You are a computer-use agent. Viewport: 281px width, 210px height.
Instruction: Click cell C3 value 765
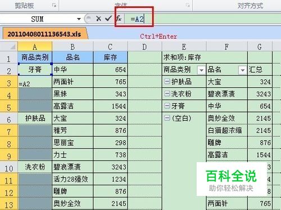110,82
